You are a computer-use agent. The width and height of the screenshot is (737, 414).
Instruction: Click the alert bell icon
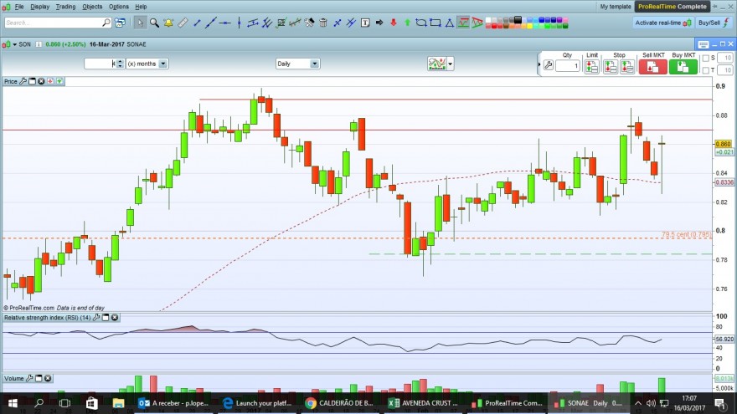pyautogui.click(x=168, y=23)
